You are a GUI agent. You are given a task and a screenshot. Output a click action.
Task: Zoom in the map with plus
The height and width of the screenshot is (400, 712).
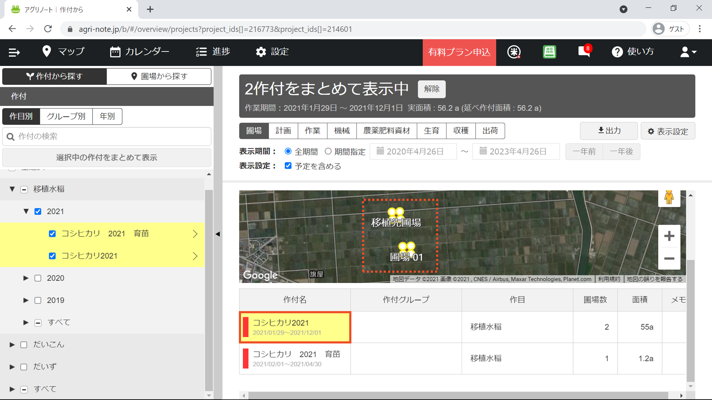tap(669, 236)
